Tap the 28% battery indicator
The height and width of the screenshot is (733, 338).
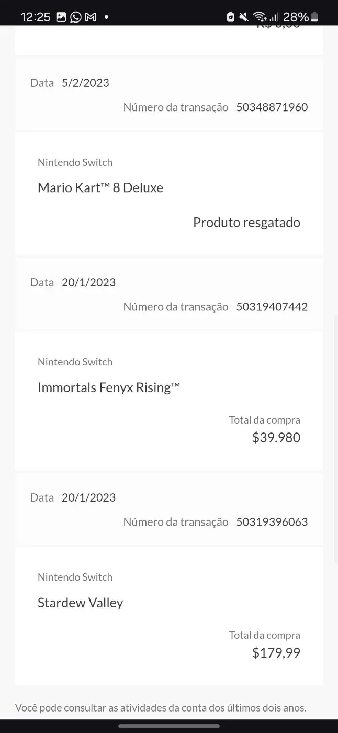pyautogui.click(x=300, y=17)
